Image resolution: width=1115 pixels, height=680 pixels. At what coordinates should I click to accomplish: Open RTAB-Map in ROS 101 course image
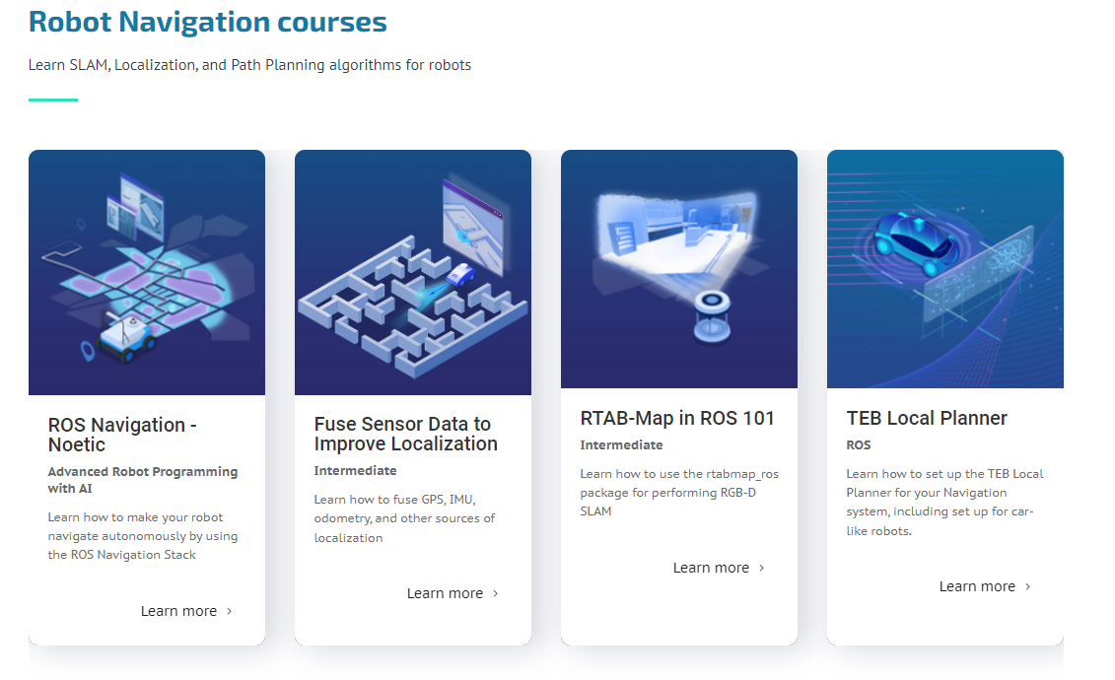[679, 269]
